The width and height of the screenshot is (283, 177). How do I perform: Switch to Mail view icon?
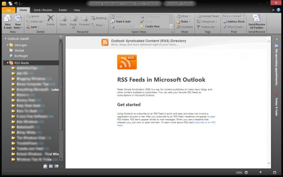(x=45, y=166)
